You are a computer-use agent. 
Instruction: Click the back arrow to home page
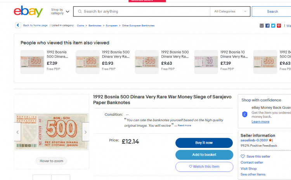(x=18, y=25)
